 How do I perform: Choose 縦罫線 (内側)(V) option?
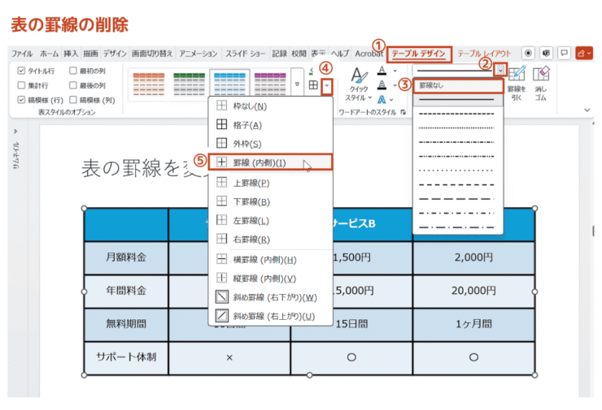(x=270, y=278)
